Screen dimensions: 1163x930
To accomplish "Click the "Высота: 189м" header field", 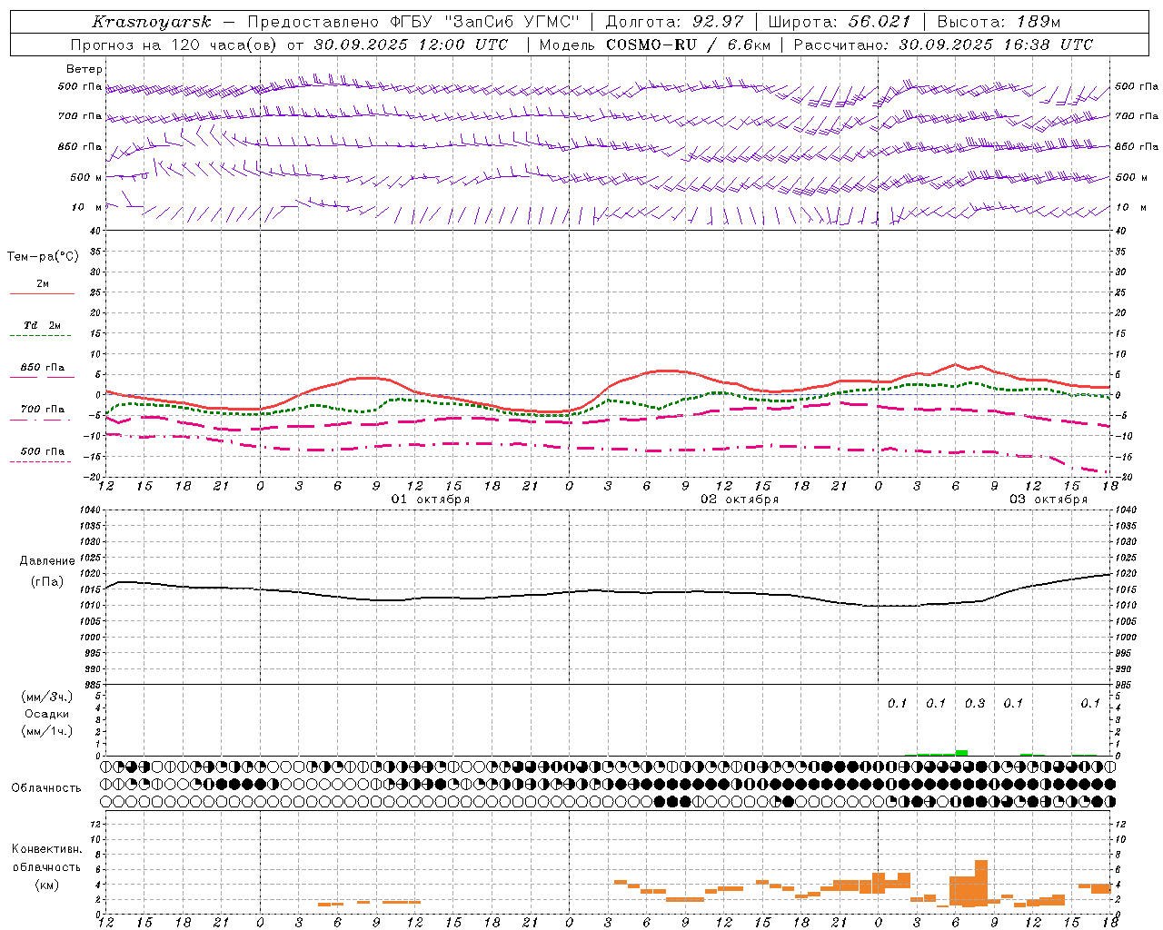I will click(998, 22).
